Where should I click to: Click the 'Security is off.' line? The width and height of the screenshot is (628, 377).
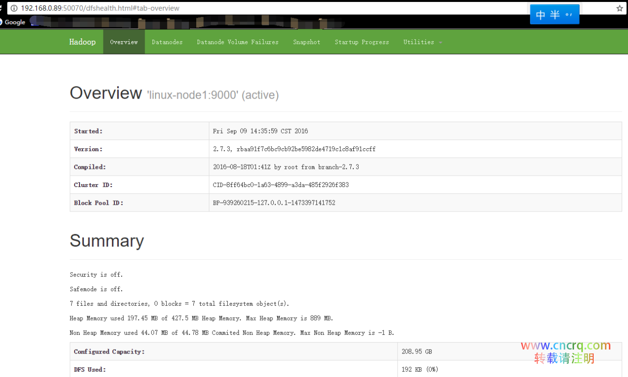click(x=96, y=274)
